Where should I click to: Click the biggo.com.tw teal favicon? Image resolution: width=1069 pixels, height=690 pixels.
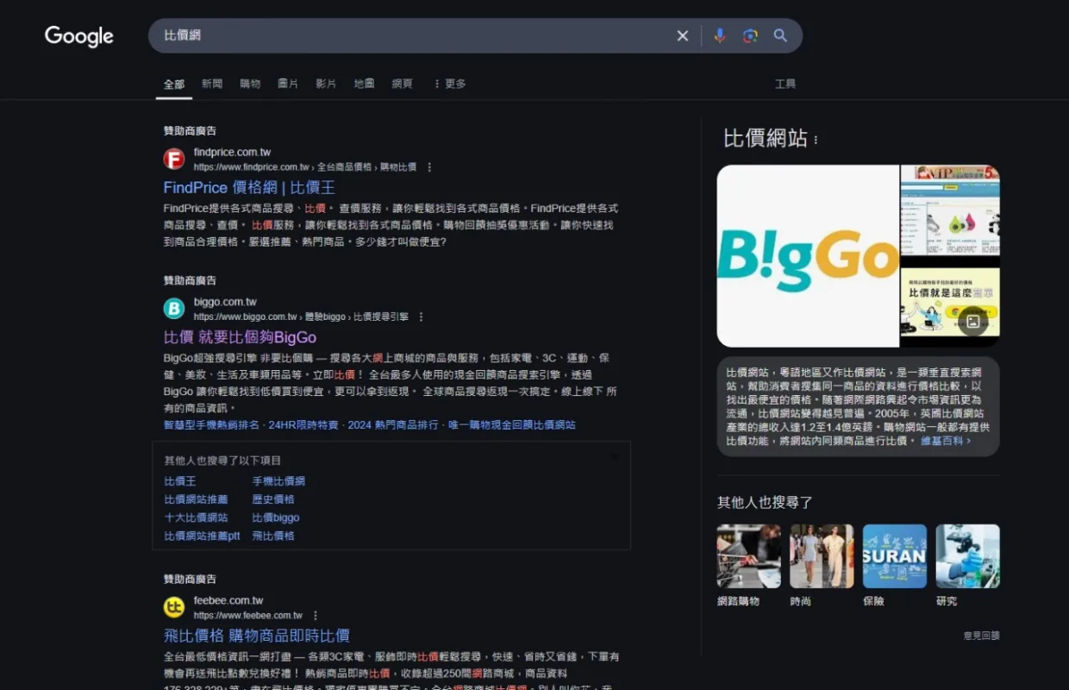174,309
